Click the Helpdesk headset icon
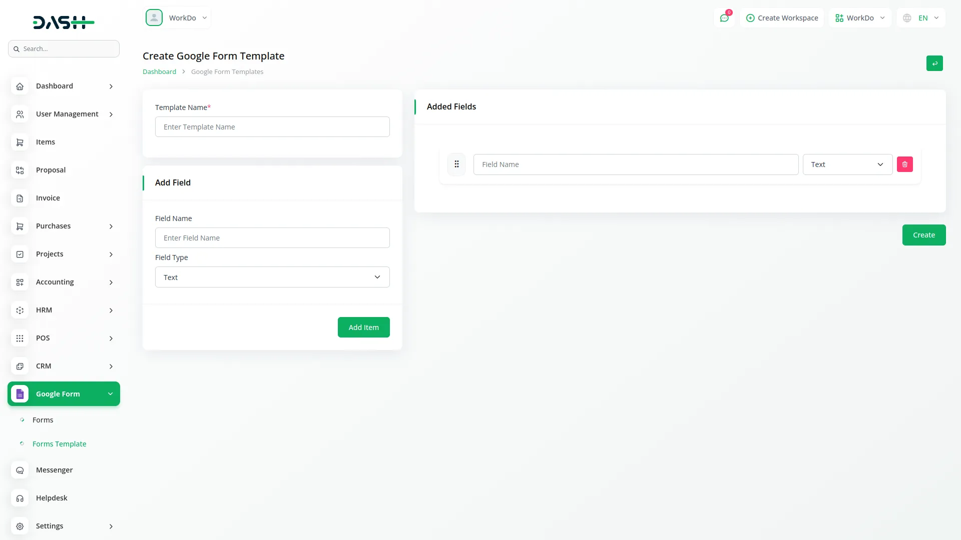961x540 pixels. point(20,498)
